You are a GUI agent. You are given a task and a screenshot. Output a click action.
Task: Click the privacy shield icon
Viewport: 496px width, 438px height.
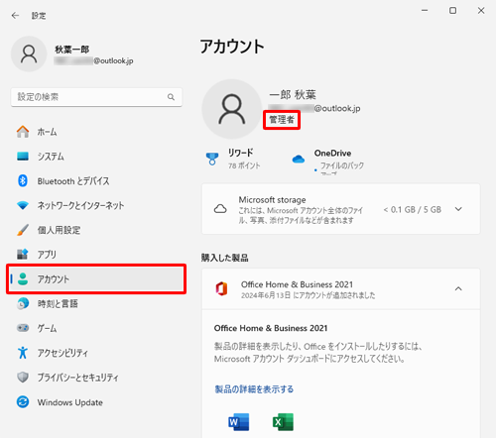23,378
